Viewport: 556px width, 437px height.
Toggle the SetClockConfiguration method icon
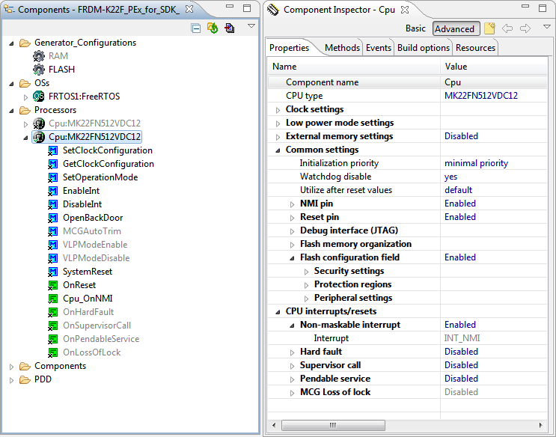(x=53, y=150)
